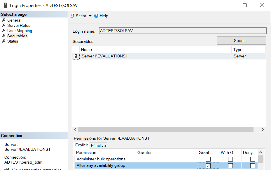Click the With Gr... column header
The width and height of the screenshot is (271, 170).
click(230, 153)
